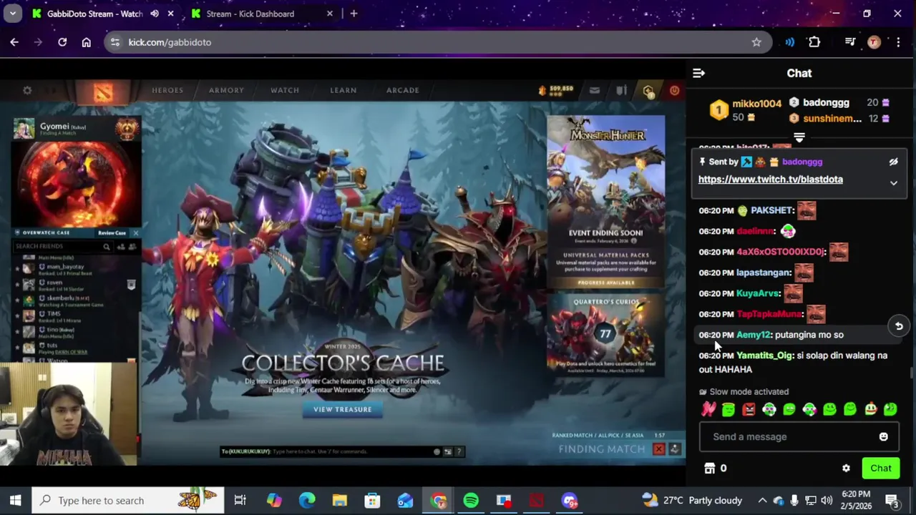Open badonggg leaderboard entry
Screen dimensions: 916x515
[825, 103]
